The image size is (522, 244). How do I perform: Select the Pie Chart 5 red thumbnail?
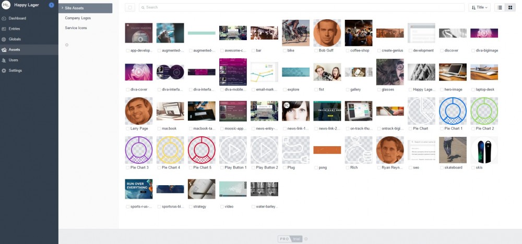point(201,150)
